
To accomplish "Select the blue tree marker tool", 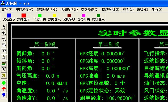I will [x=4, y=95].
